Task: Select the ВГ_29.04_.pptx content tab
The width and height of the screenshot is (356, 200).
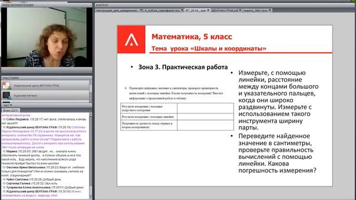Action: (x=197, y=11)
